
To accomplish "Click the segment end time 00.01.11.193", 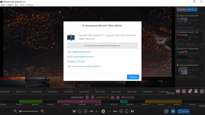I will tap(127, 97).
